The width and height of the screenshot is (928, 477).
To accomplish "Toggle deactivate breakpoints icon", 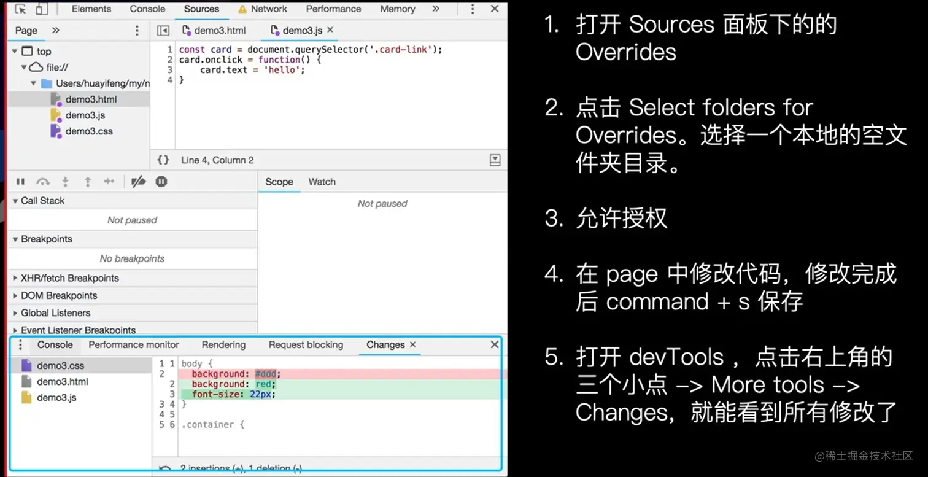I will [x=139, y=182].
